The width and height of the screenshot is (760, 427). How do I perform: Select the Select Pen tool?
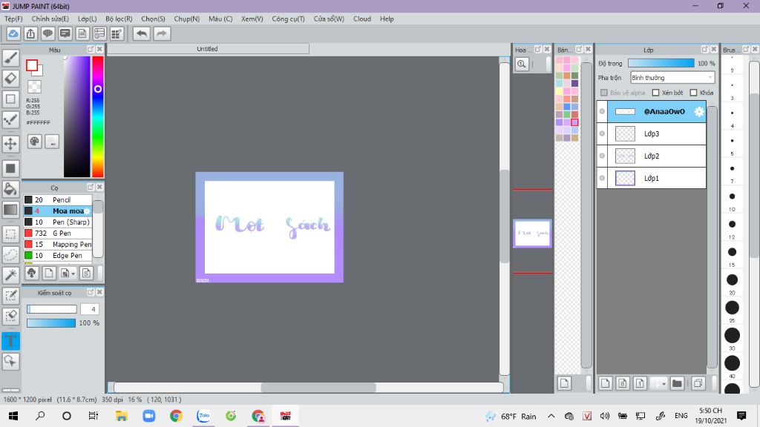coord(10,296)
